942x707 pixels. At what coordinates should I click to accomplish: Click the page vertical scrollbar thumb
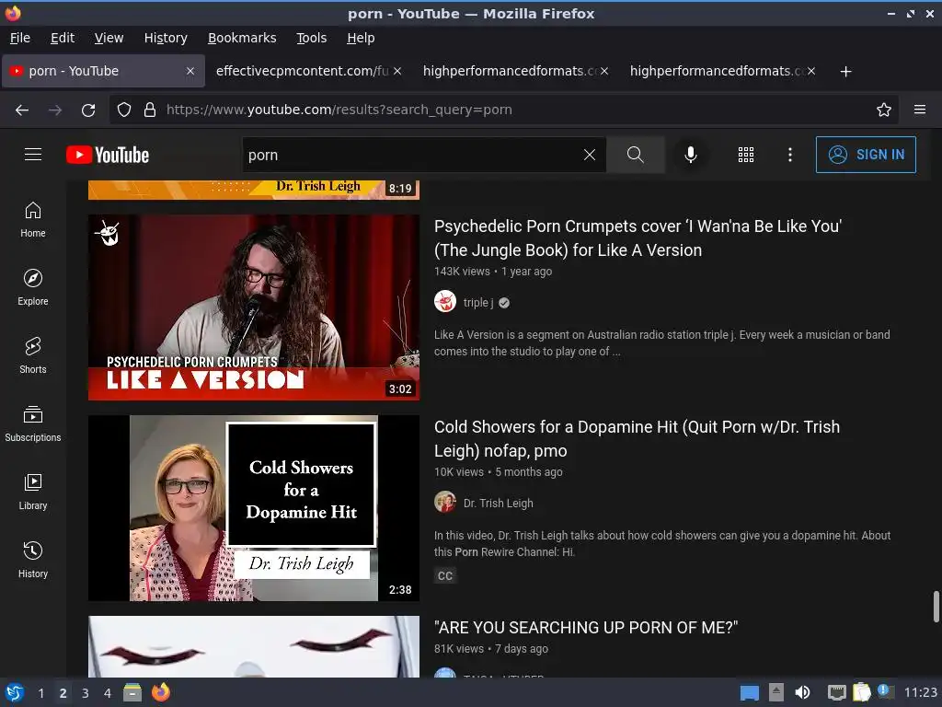[936, 608]
